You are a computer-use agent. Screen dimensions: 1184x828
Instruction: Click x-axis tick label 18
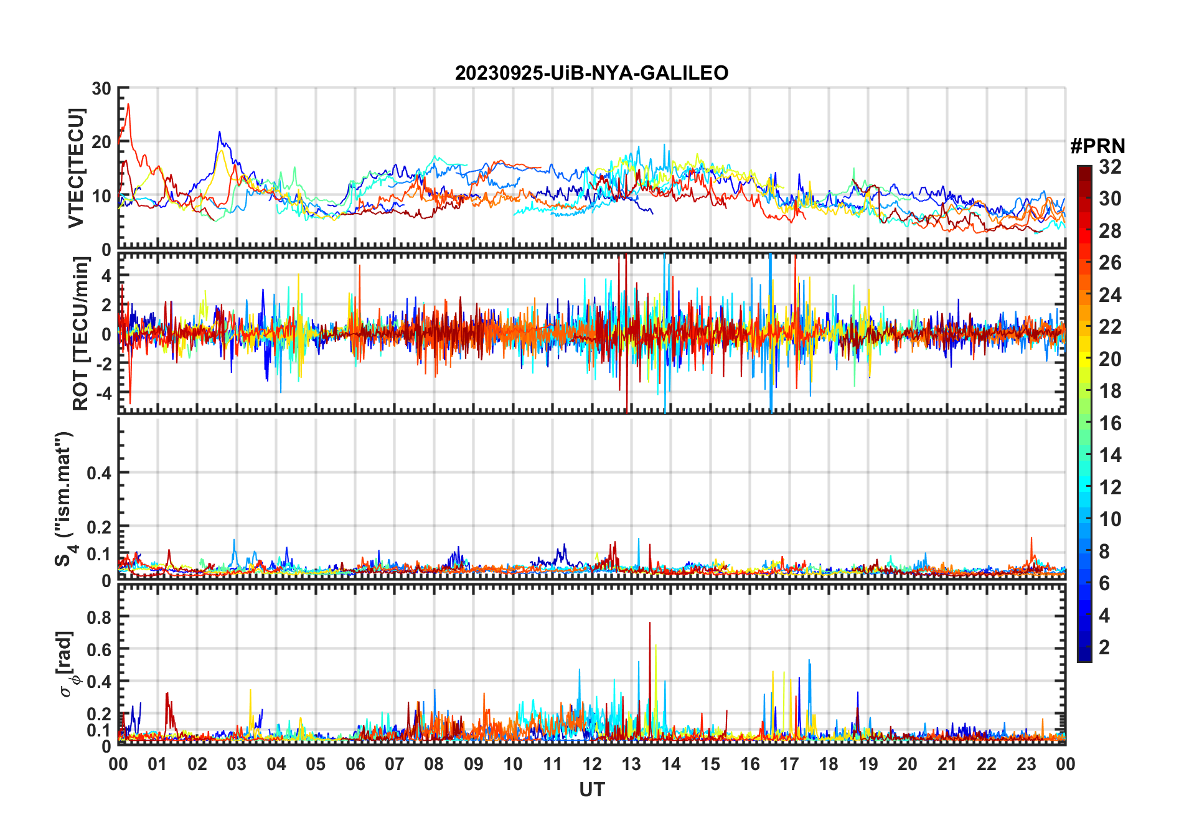point(829,764)
